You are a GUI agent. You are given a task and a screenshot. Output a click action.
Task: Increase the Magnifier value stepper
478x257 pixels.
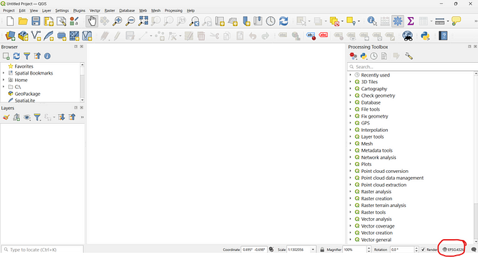[369, 248]
